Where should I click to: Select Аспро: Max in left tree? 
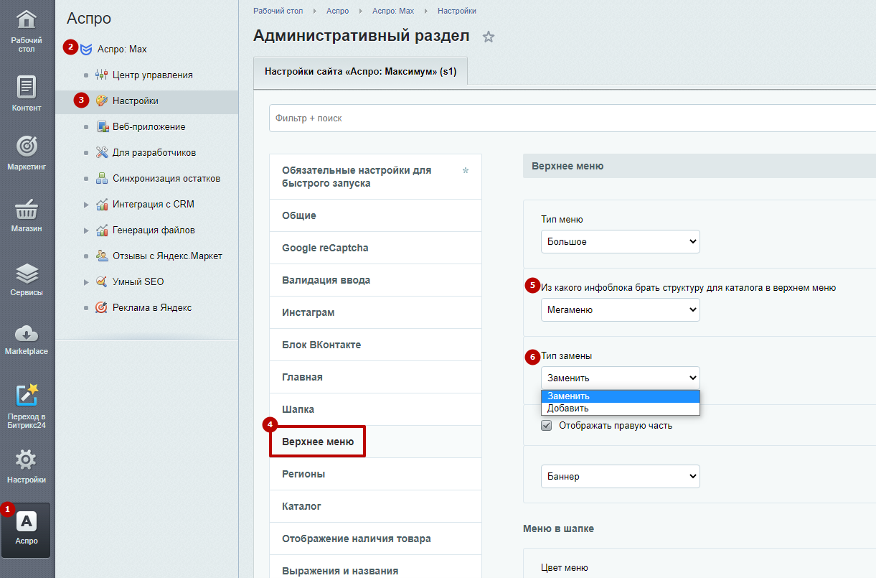[x=122, y=49]
